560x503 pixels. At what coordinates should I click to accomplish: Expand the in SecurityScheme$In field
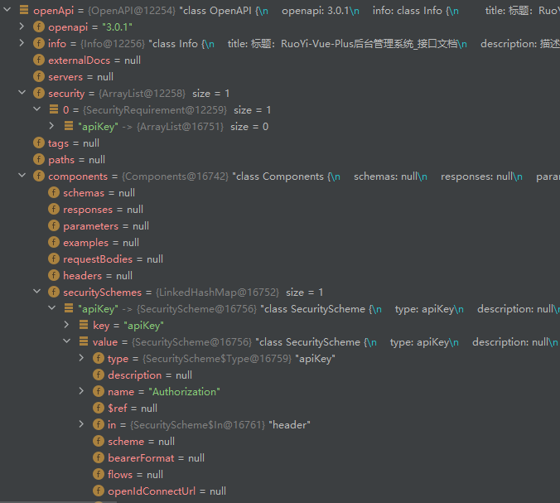point(82,424)
